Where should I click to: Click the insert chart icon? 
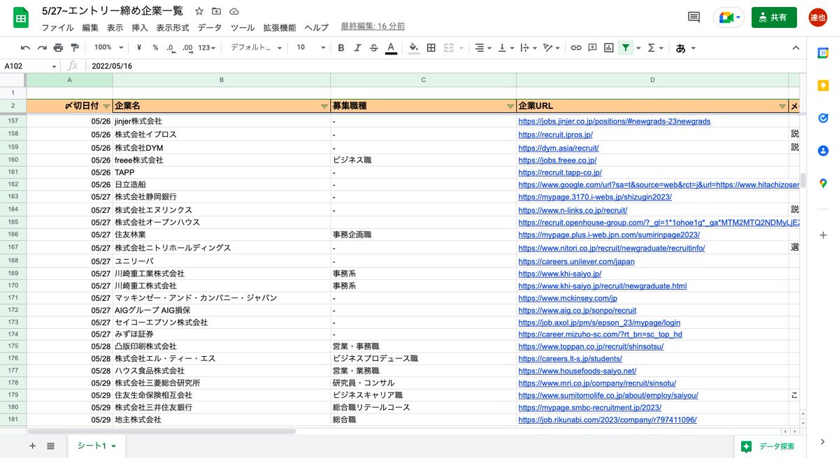tap(609, 47)
